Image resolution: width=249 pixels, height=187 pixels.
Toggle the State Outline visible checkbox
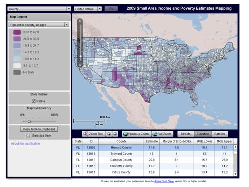(x=34, y=101)
